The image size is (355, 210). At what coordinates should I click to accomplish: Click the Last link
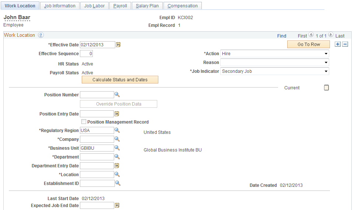(x=340, y=36)
